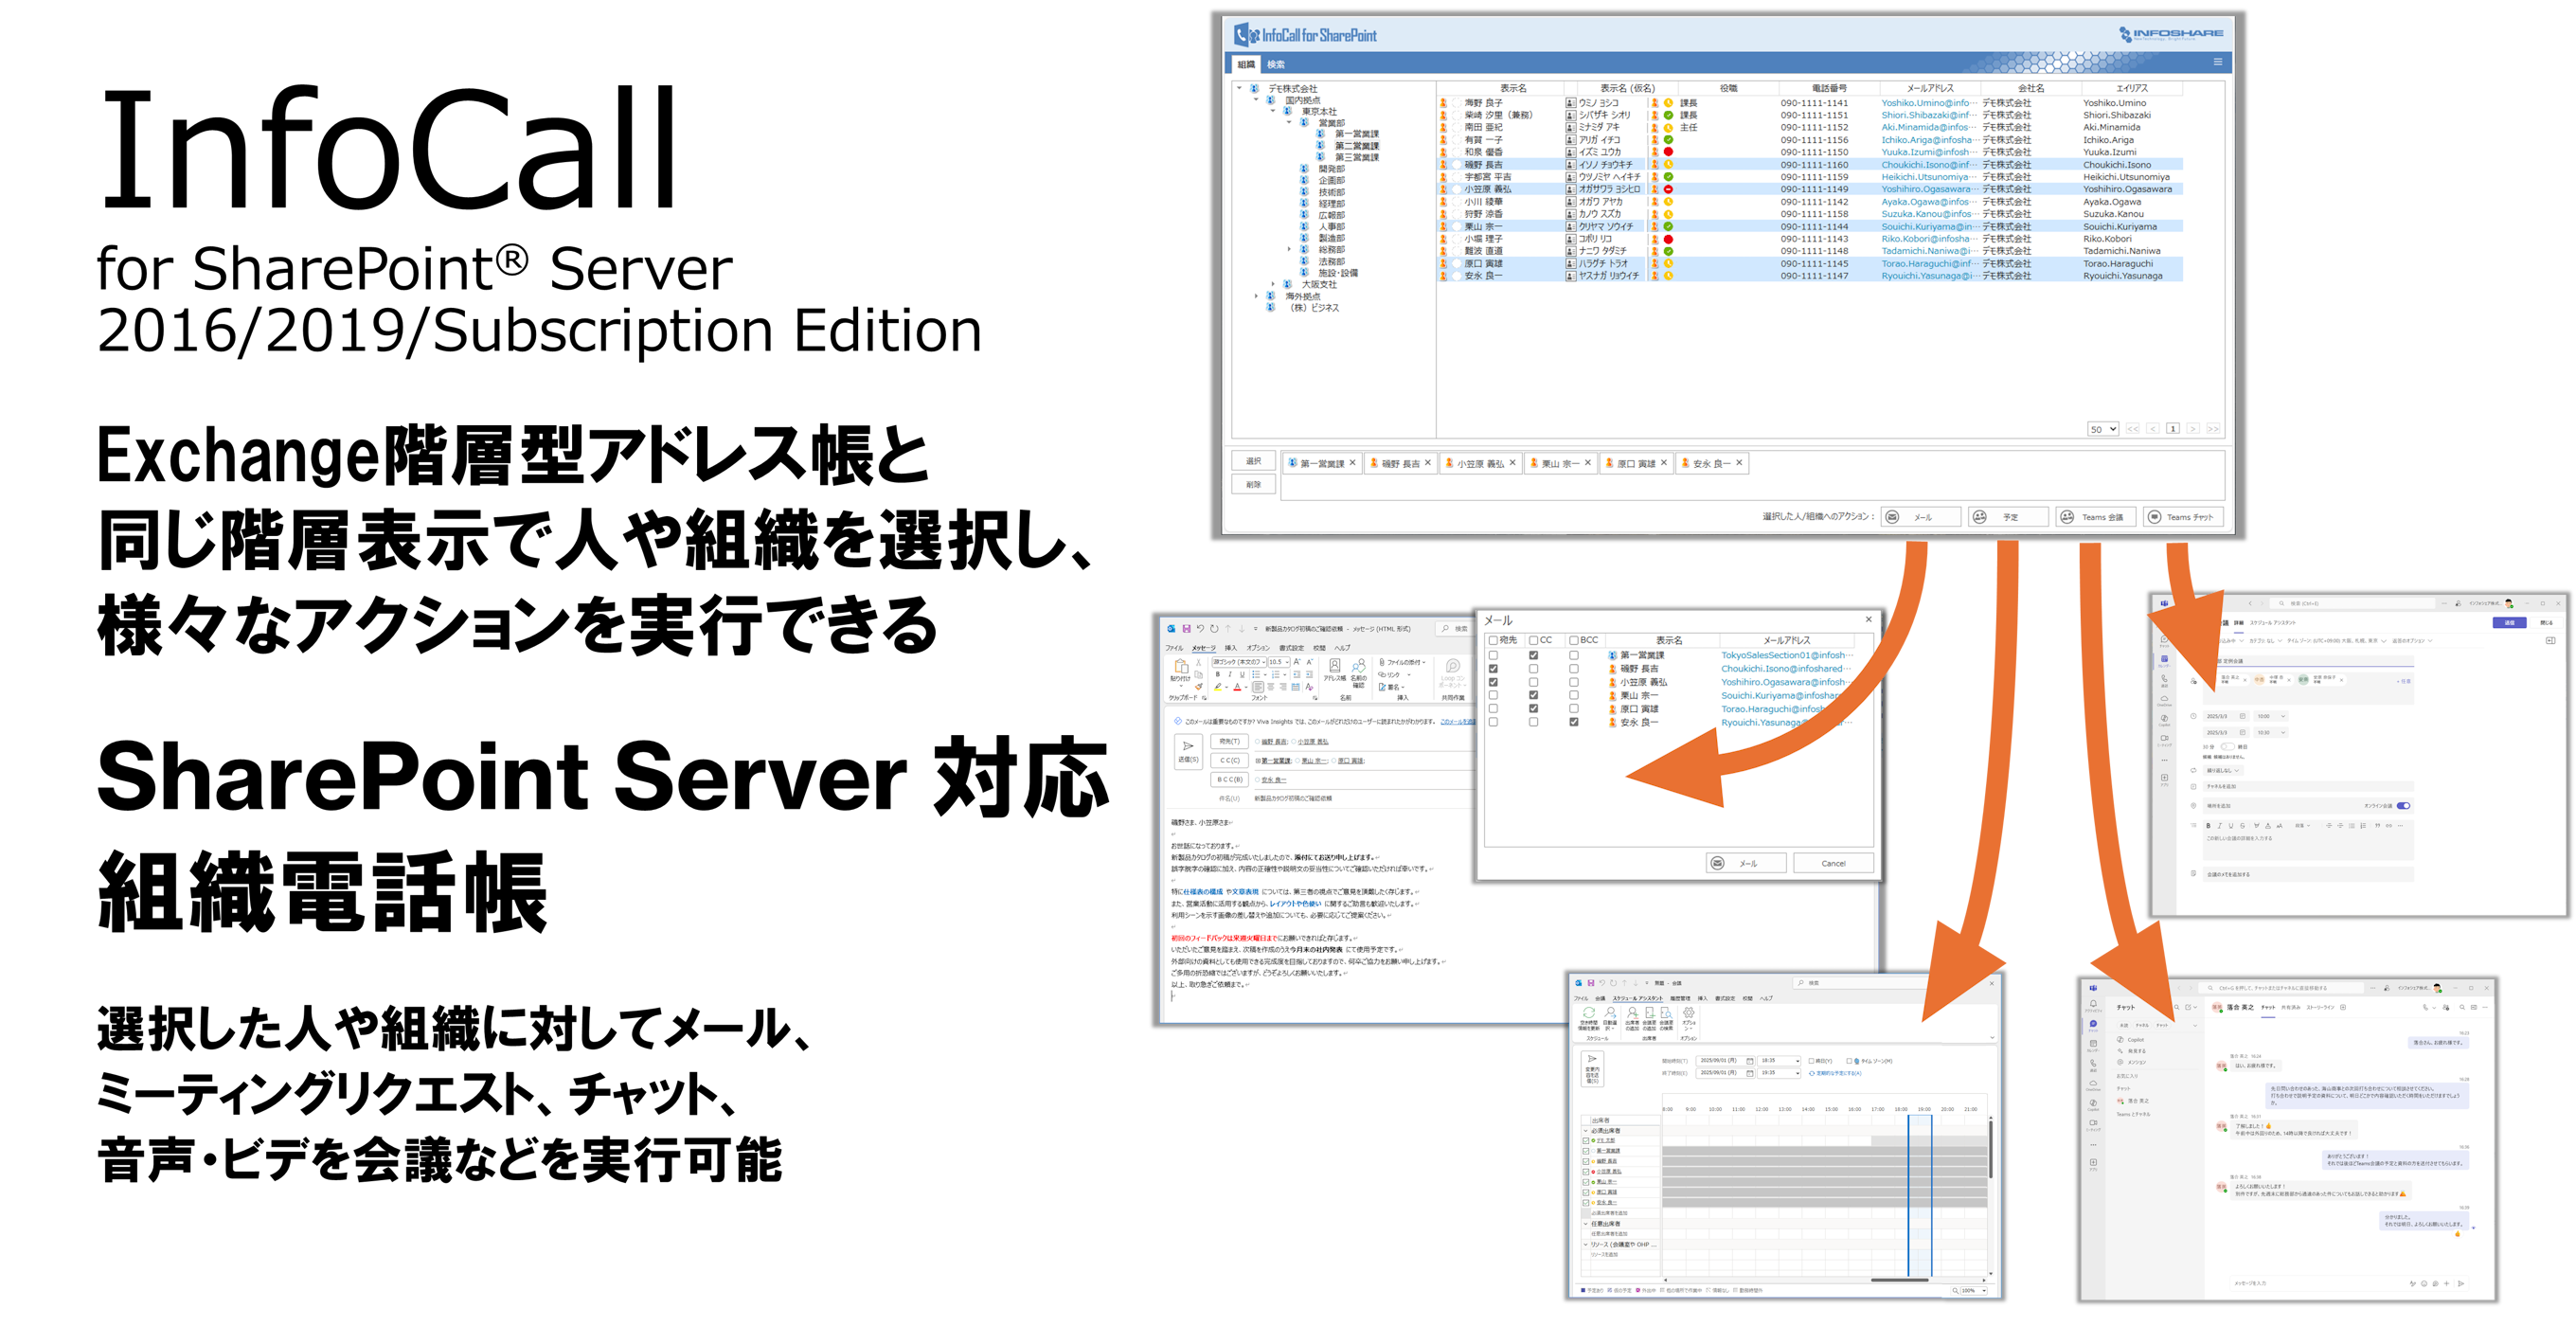Click the Outlook send (送信) button

(1188, 751)
